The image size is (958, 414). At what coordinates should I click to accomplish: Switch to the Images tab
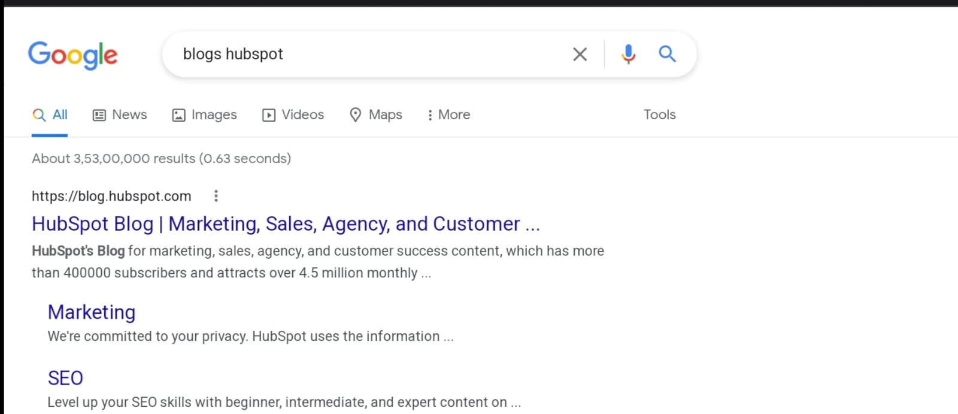pos(204,114)
